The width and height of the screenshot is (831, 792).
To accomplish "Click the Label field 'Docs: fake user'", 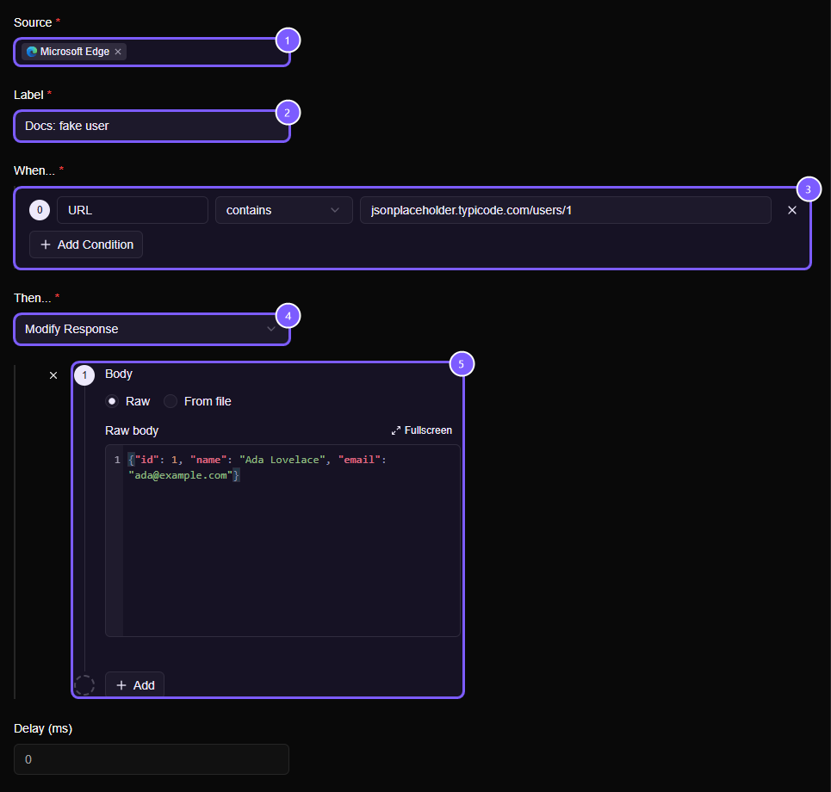I will point(152,126).
